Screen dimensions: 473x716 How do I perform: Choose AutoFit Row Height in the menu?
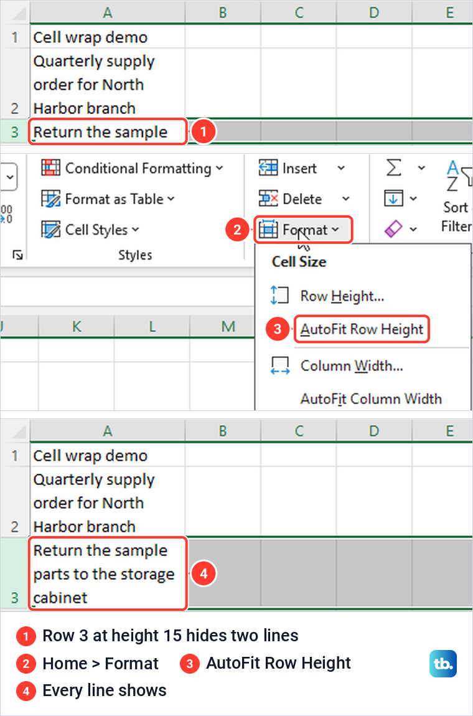pos(362,329)
